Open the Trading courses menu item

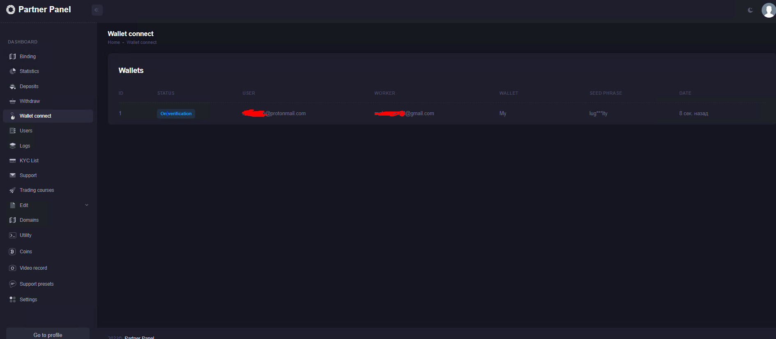click(37, 190)
